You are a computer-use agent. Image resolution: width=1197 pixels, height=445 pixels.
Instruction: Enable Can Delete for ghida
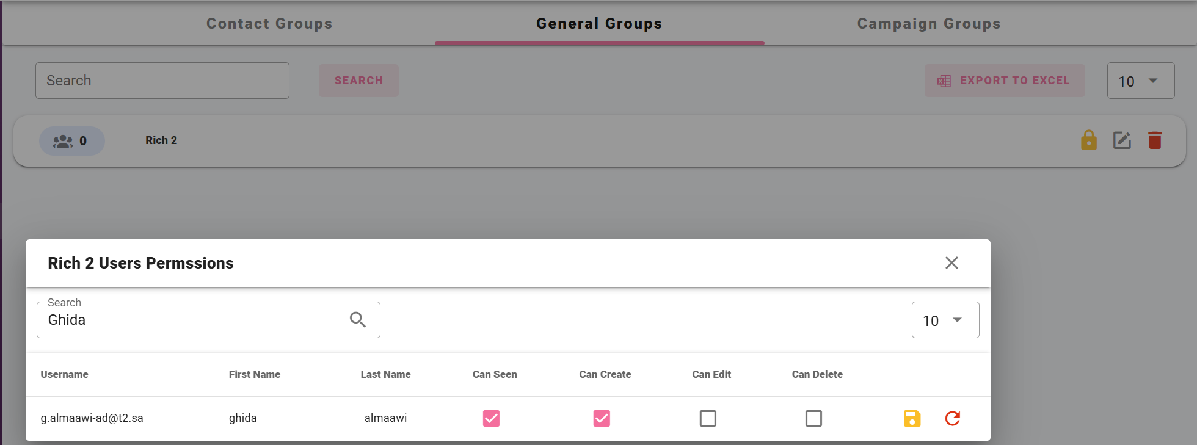tap(813, 418)
